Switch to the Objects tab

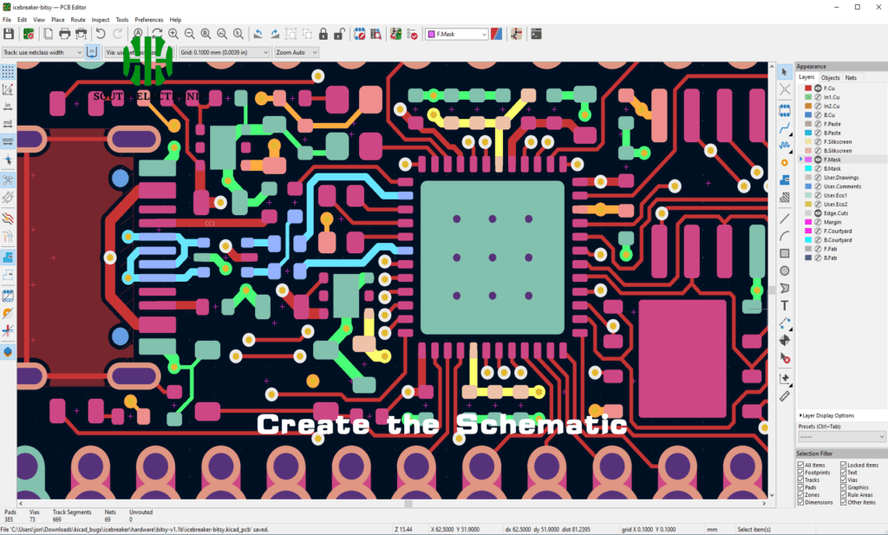click(830, 77)
